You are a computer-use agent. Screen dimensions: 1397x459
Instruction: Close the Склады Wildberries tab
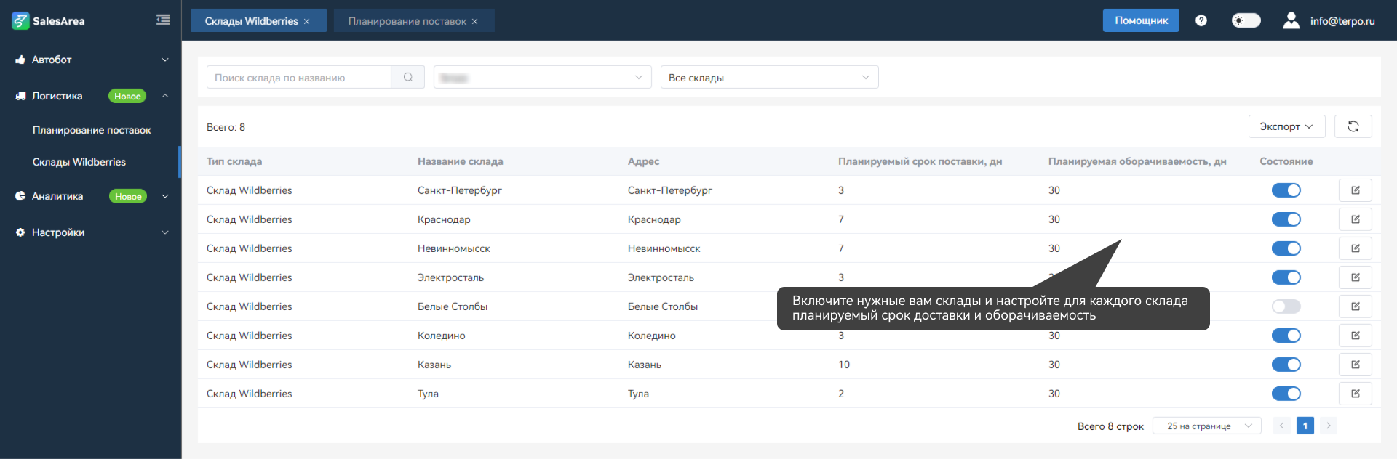click(307, 21)
